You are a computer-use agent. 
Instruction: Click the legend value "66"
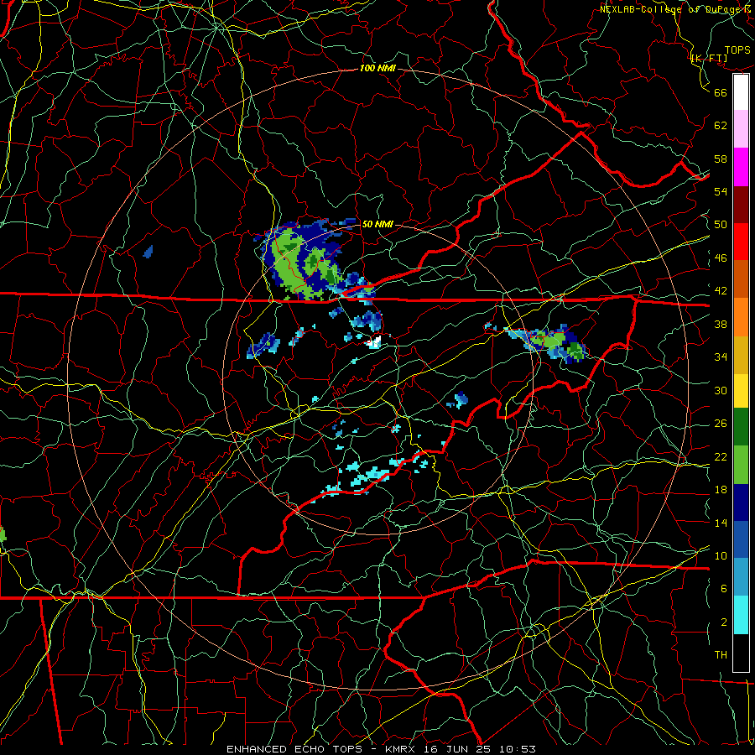point(721,92)
